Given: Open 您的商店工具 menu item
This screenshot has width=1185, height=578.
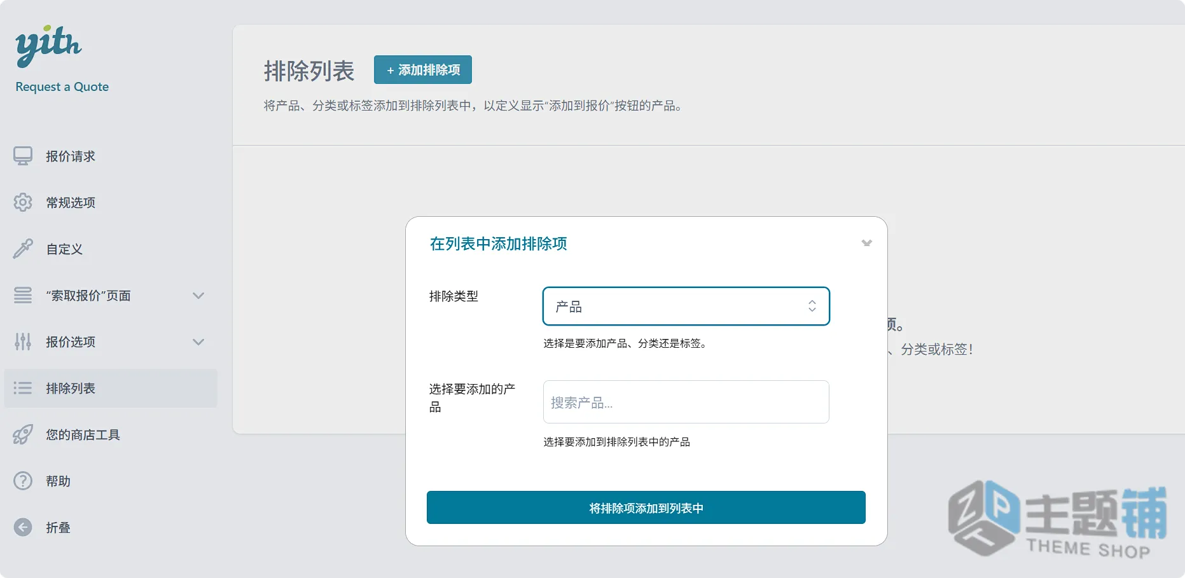Looking at the screenshot, I should click(x=111, y=434).
